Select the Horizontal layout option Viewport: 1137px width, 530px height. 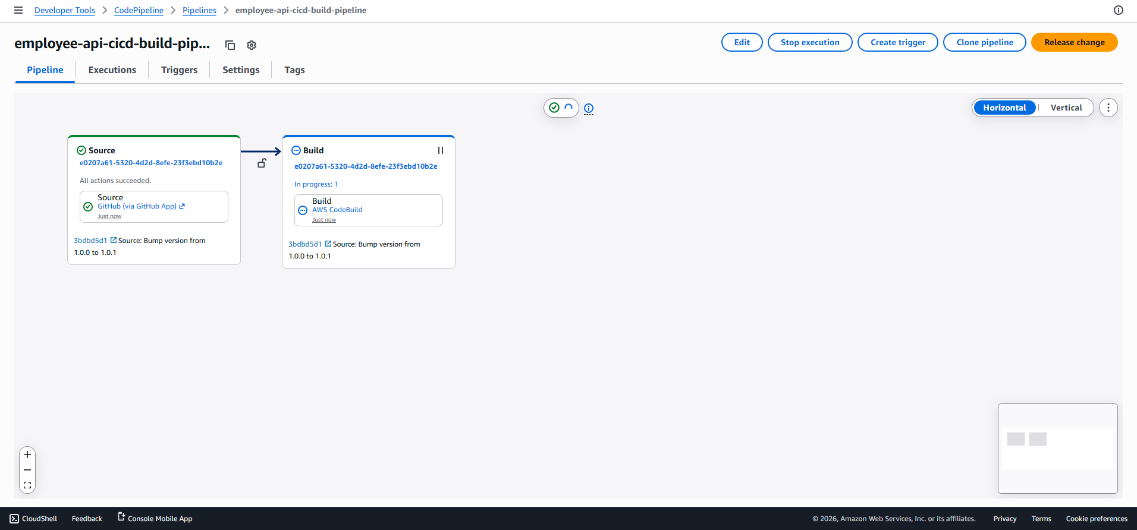coord(1004,108)
